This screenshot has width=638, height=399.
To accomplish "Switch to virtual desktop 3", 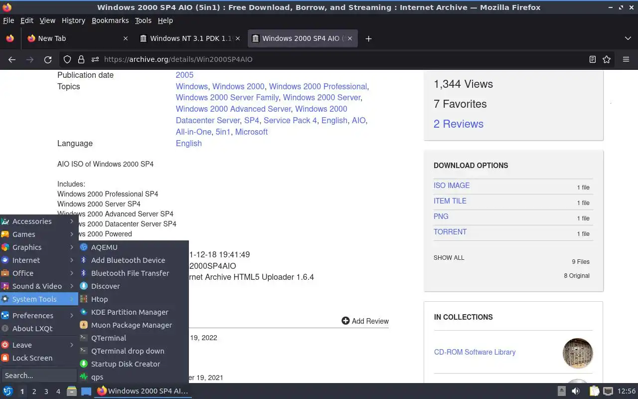I will coord(46,392).
